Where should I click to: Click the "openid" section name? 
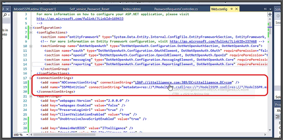coord(79,55)
